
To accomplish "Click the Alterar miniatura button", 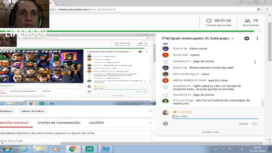I will pos(33,111).
